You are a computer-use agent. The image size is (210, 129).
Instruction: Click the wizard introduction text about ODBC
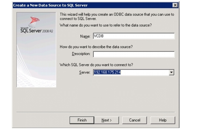coord(117,17)
